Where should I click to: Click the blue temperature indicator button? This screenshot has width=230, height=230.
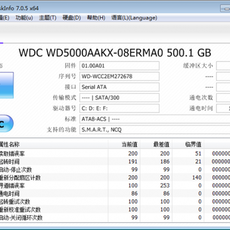click(x=6, y=123)
